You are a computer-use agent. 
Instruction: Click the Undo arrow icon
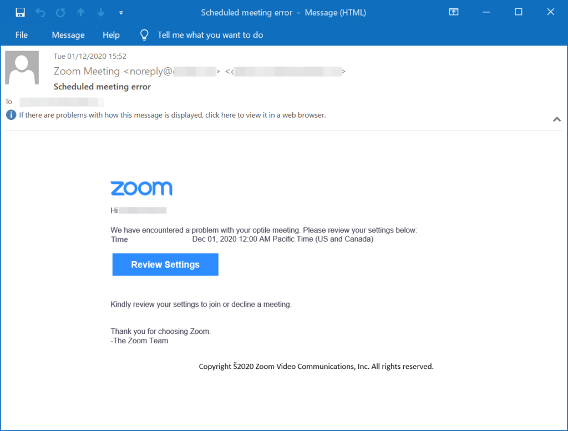pos(40,13)
